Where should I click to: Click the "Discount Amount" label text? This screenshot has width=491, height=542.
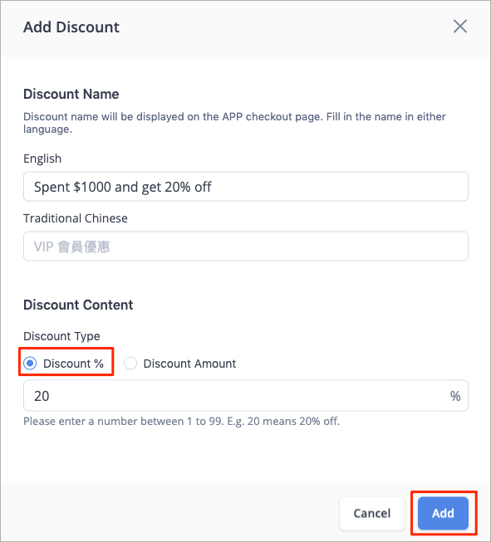click(x=189, y=364)
